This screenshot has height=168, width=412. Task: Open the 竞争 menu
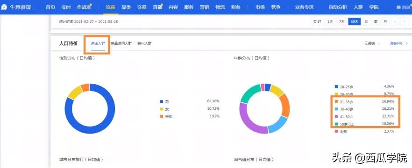point(276,7)
